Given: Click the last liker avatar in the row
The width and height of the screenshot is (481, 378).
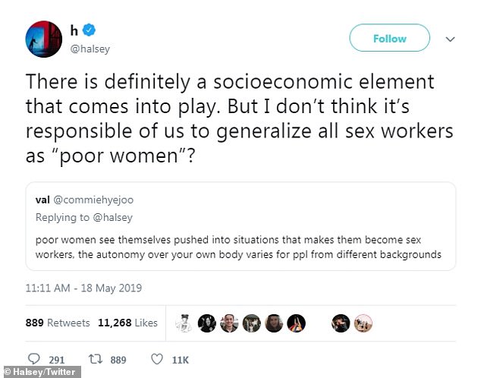Looking at the screenshot, I should (363, 323).
